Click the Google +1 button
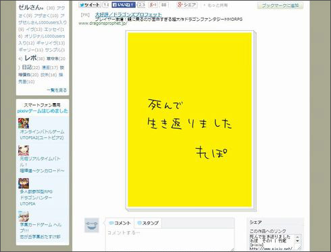 click(x=153, y=5)
